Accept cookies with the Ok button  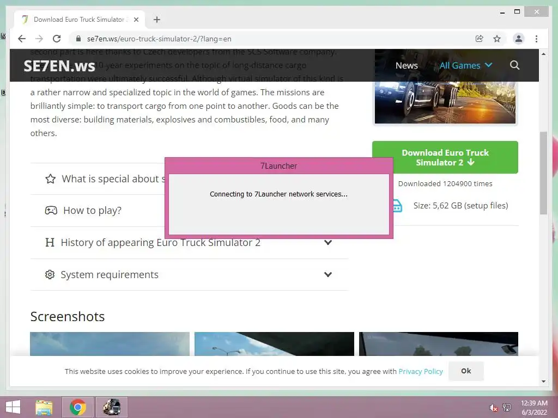point(466,371)
